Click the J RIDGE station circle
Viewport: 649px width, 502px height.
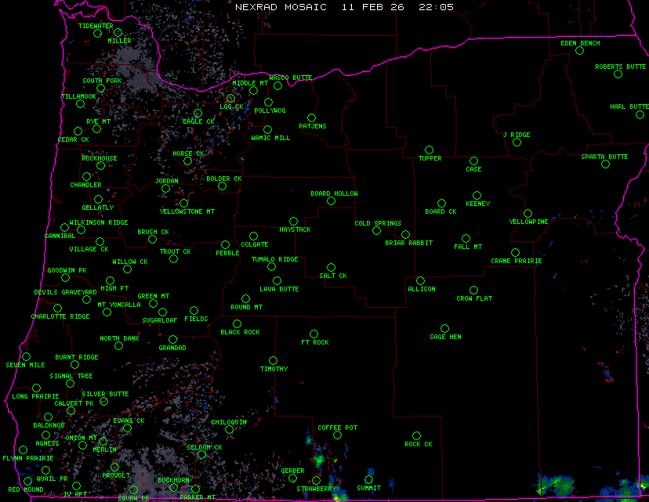(517, 143)
